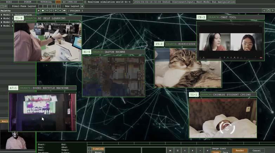275x153 pixels.
Task: Select the single-pane layout option
Action: (x=40, y=6)
